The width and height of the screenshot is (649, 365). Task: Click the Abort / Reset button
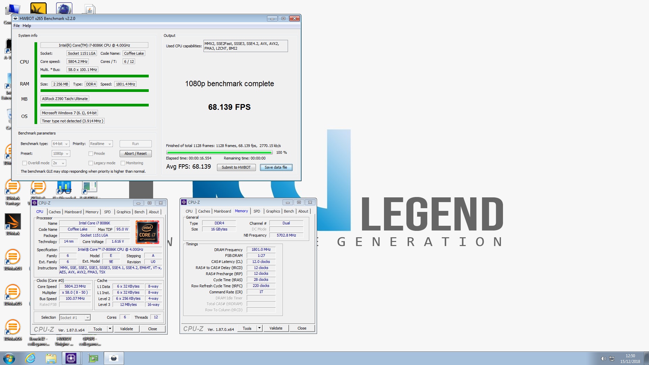tap(136, 153)
